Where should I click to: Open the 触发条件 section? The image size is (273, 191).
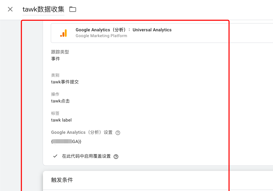(62, 180)
